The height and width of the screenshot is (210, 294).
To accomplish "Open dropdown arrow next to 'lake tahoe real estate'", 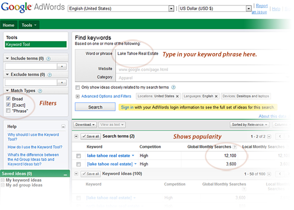I will tap(133, 155).
